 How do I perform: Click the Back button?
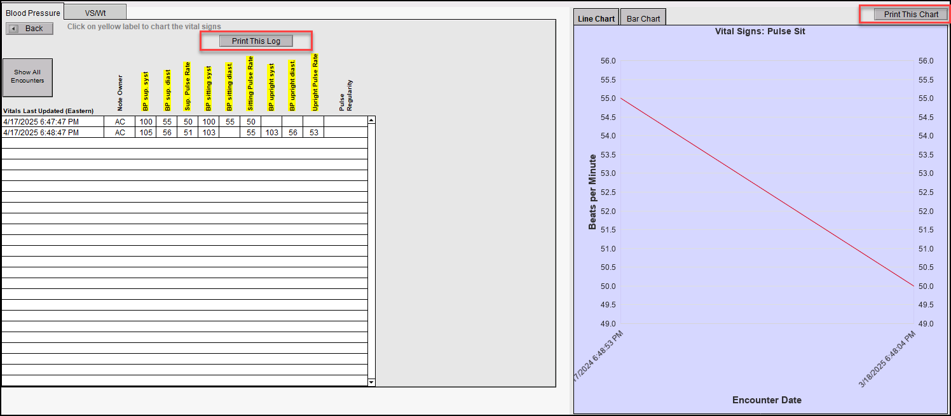tap(29, 29)
